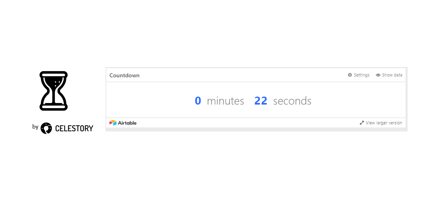
Task: Click the widget header bar empty area
Action: [243, 75]
